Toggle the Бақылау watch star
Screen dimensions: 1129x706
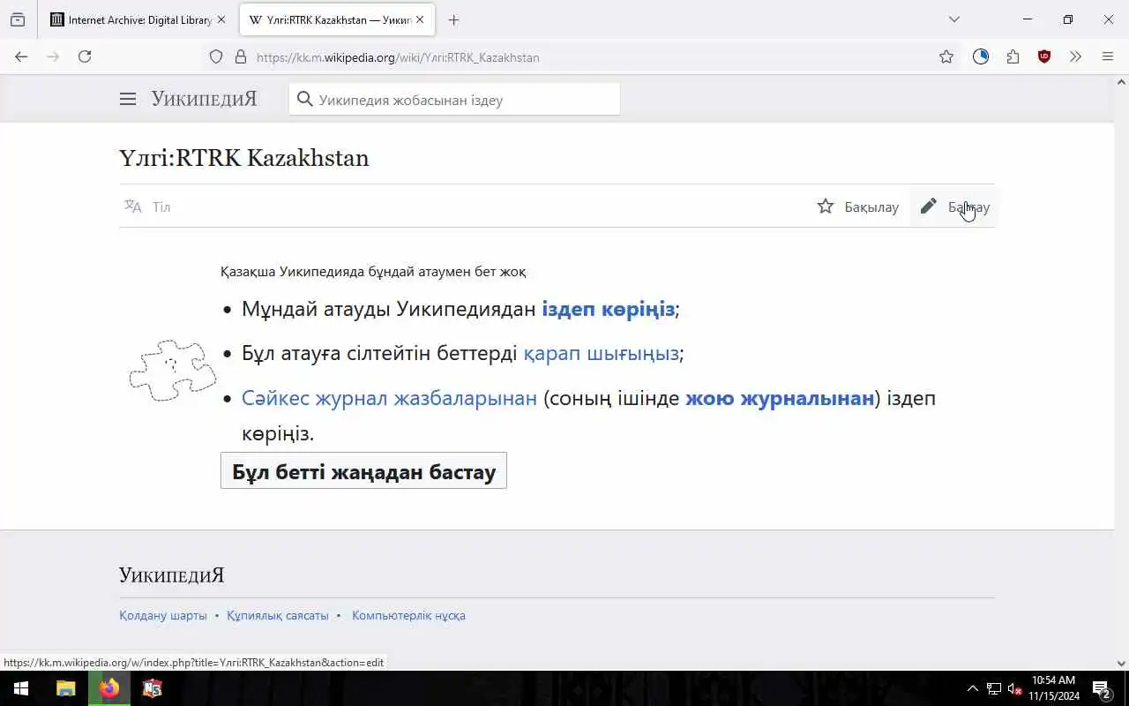(857, 207)
